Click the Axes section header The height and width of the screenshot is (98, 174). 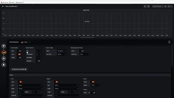pos(90,75)
